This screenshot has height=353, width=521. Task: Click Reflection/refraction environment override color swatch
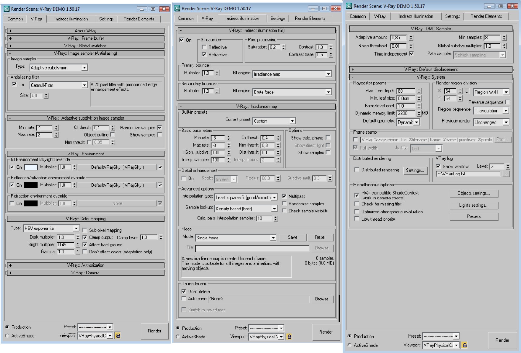pos(31,185)
